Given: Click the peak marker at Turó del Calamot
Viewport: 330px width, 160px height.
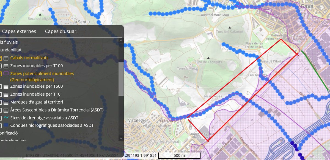Looking at the screenshot, I should coord(230,27).
